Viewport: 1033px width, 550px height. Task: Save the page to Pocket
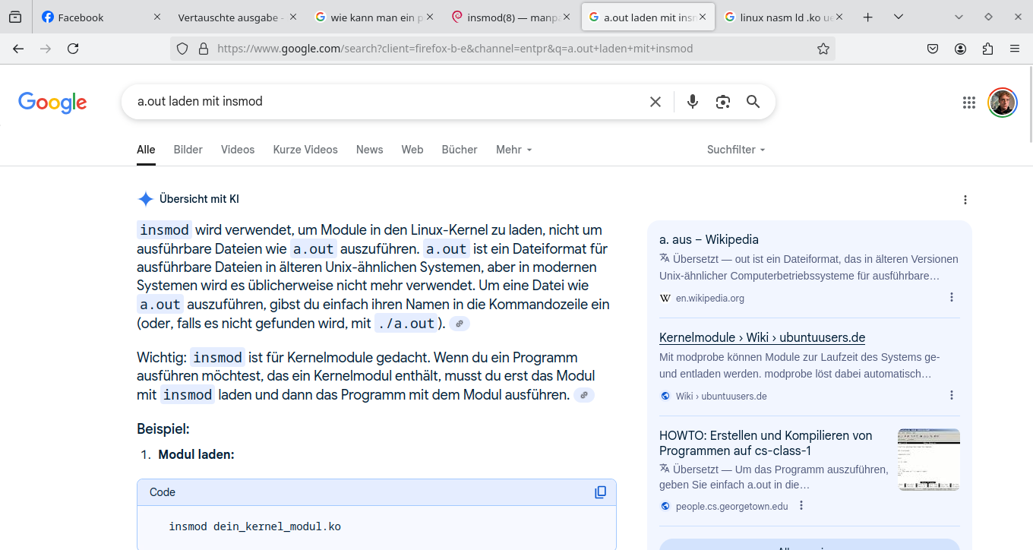[x=933, y=48]
